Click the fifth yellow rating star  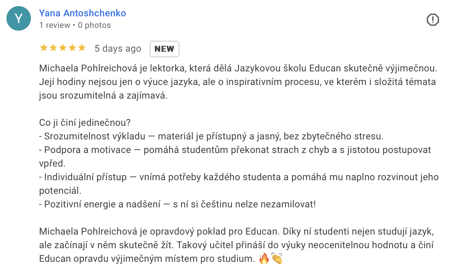tap(82, 48)
